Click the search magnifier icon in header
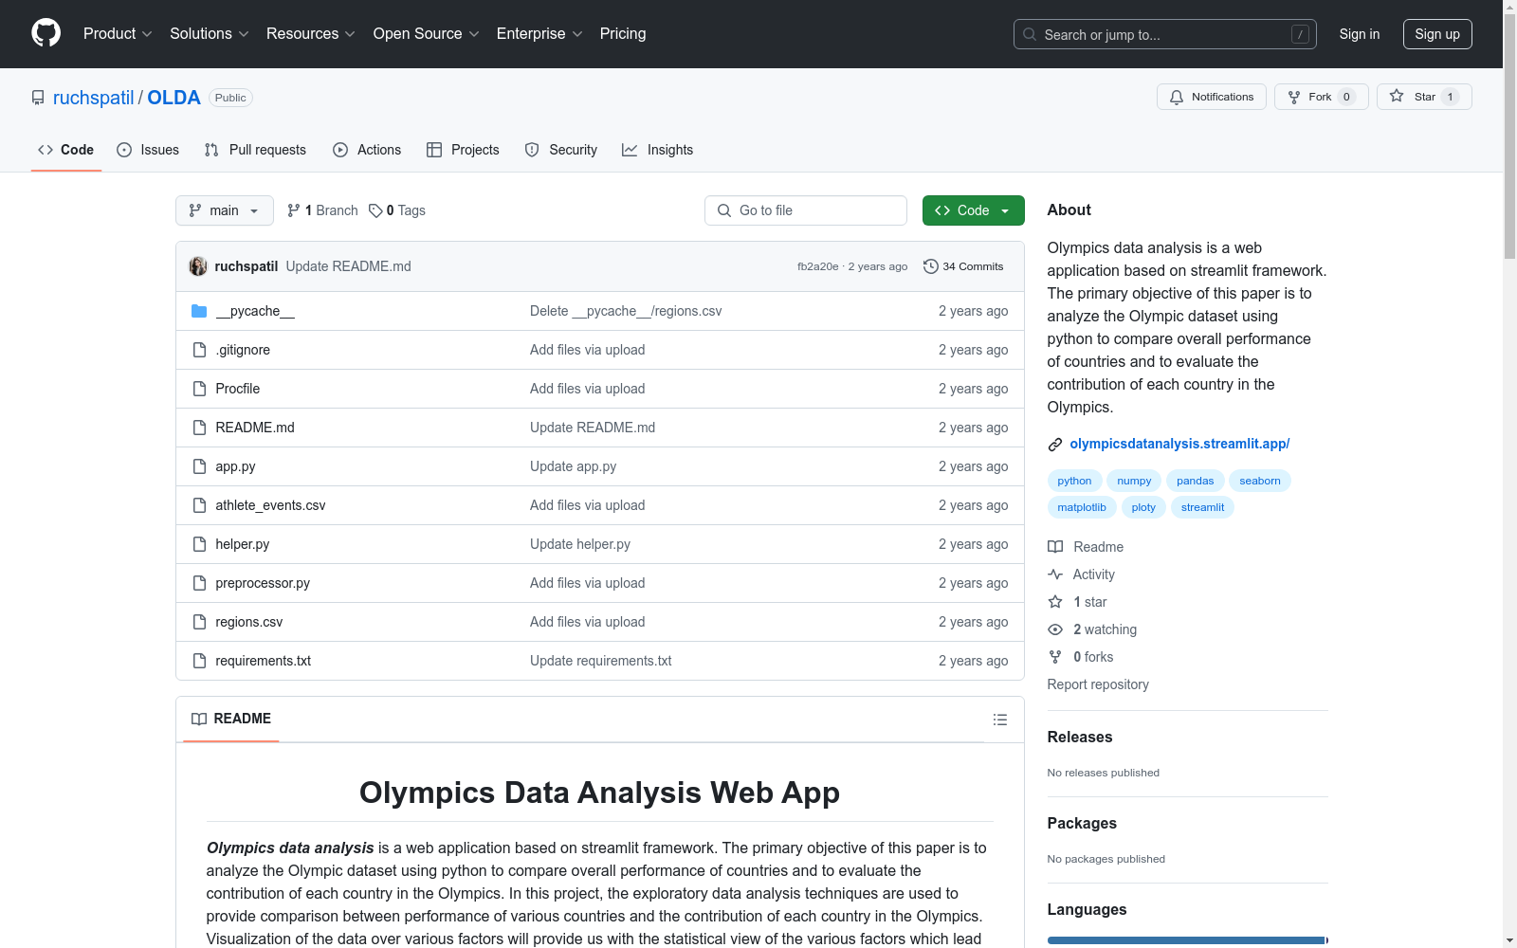The width and height of the screenshot is (1517, 948). (x=1030, y=34)
